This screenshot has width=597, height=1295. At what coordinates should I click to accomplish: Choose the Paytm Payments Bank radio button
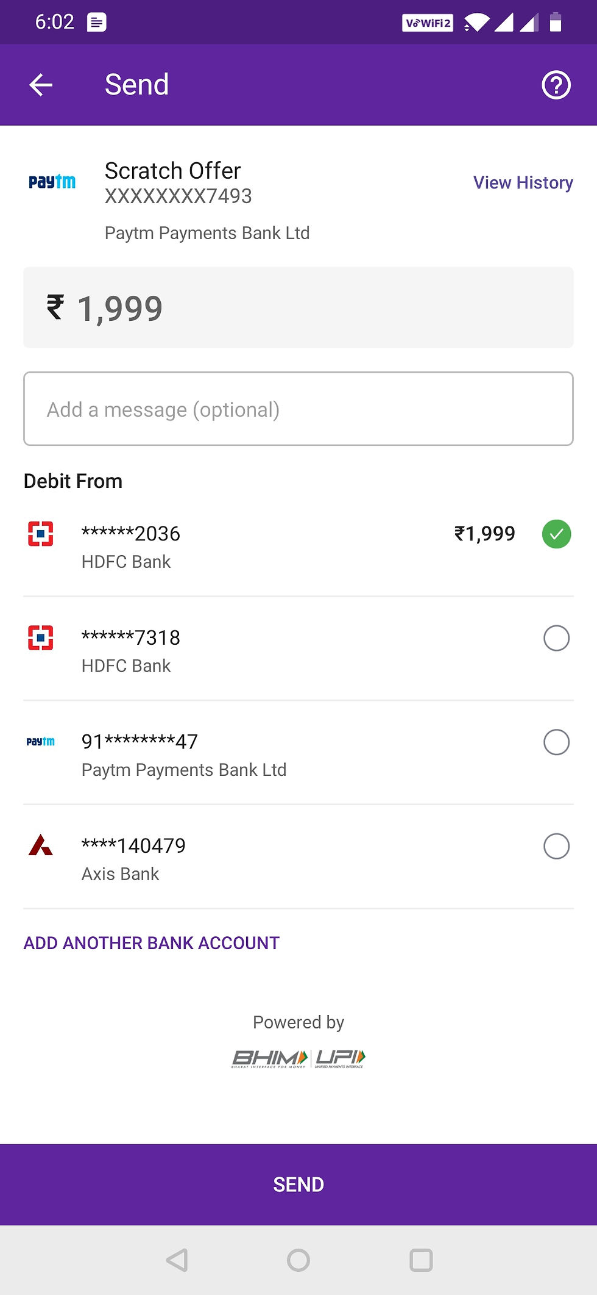click(556, 742)
